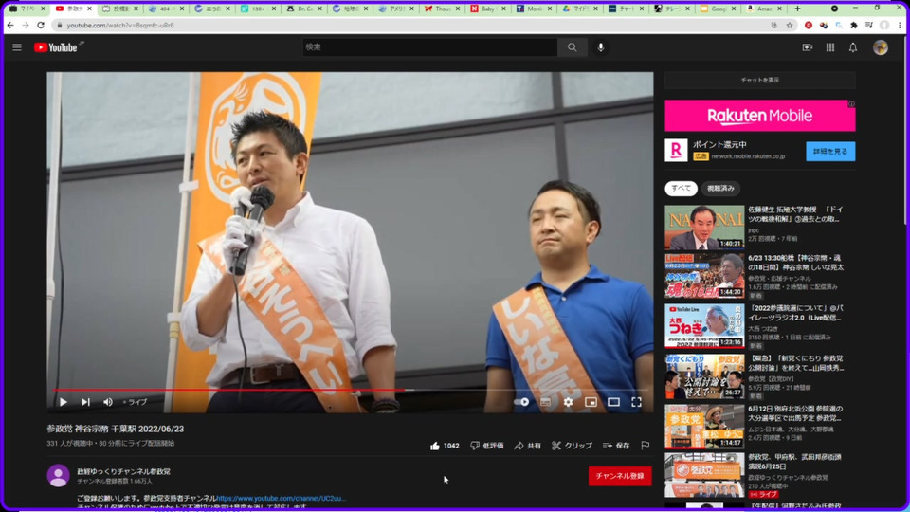Create a clip using クリップ

click(x=572, y=446)
